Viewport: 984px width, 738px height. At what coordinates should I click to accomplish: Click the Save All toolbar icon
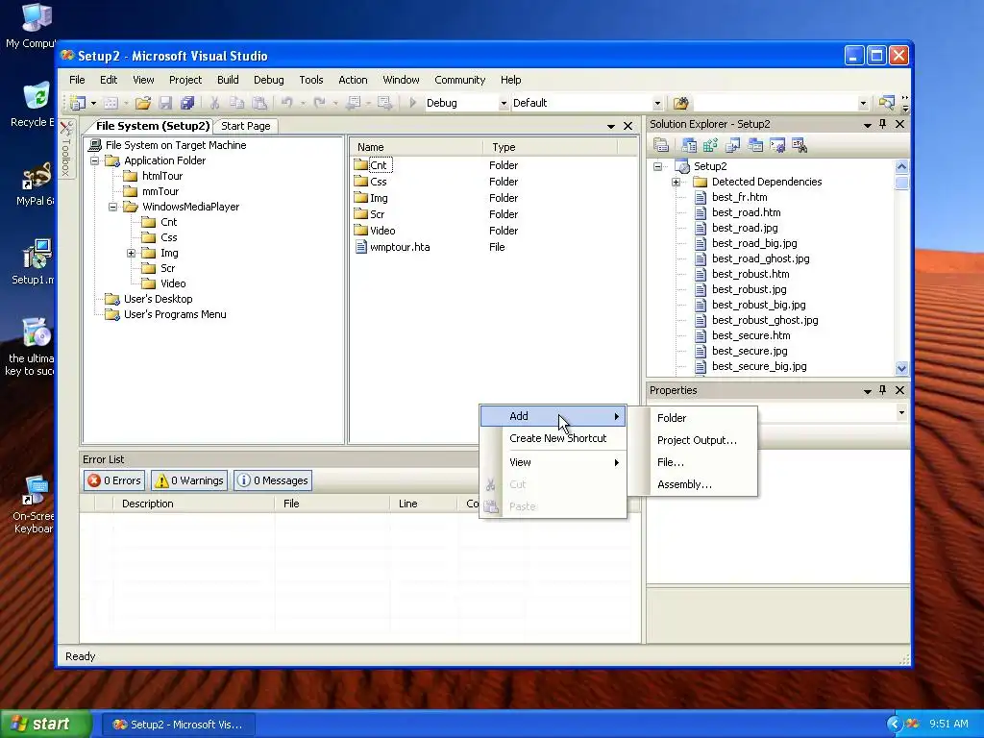[x=187, y=103]
